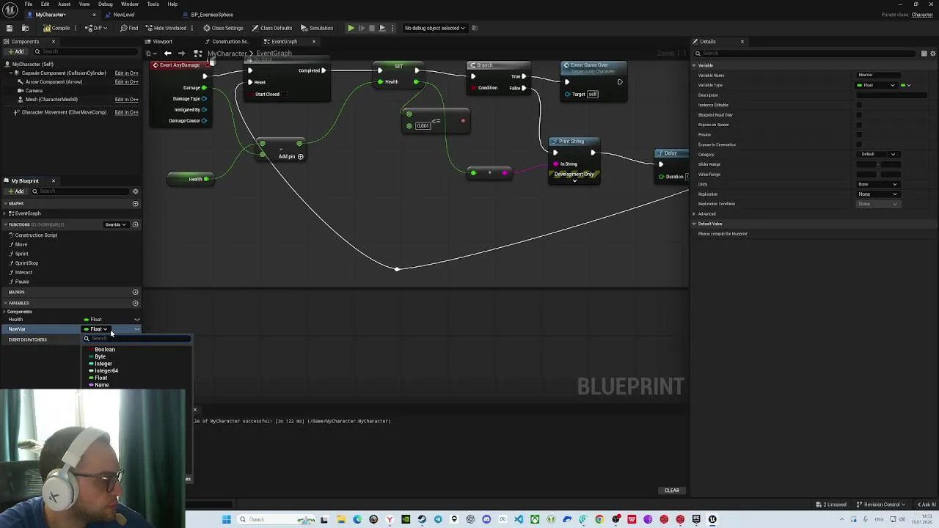Enable Blueprint Read Only checkbox
This screenshot has height=528, width=939.
click(x=860, y=115)
